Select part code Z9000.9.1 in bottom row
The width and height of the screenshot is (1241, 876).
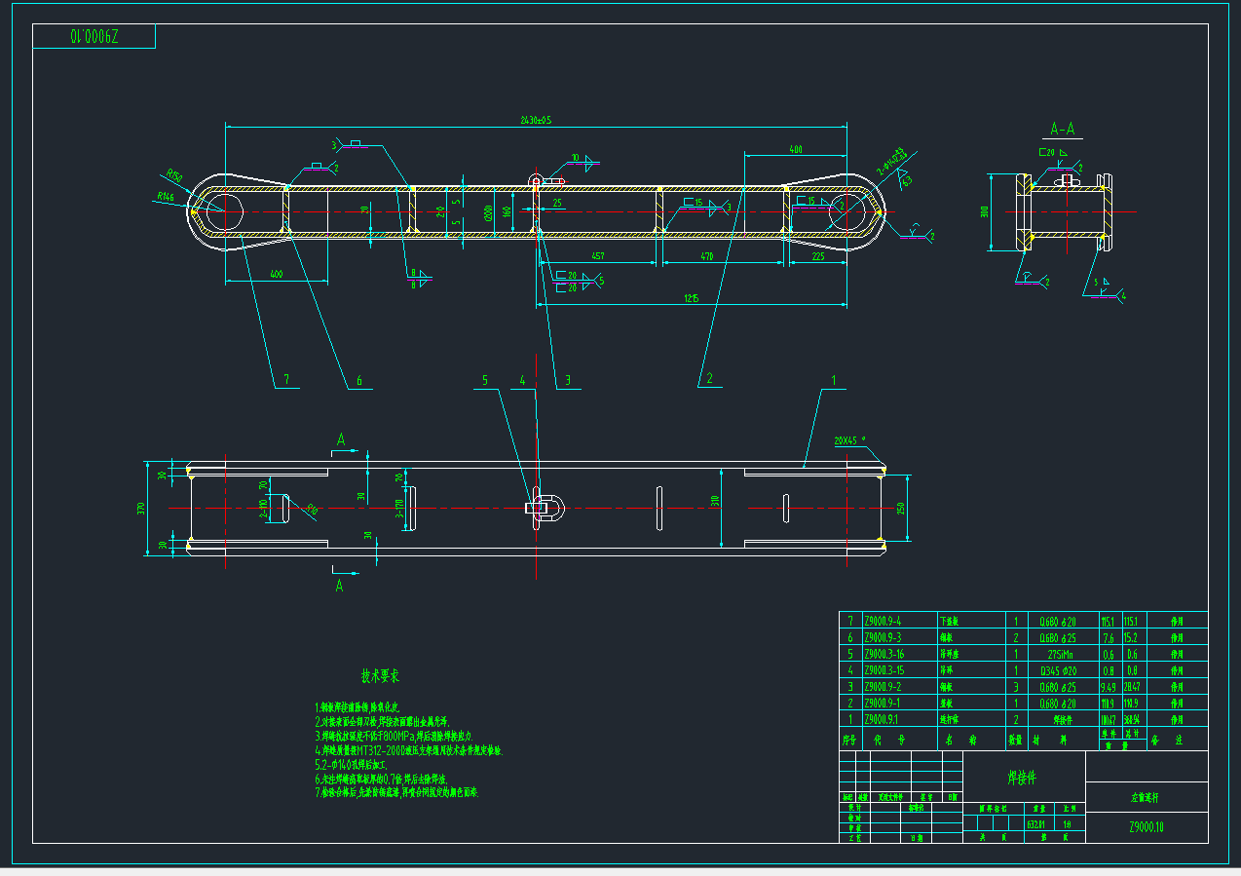(x=881, y=719)
